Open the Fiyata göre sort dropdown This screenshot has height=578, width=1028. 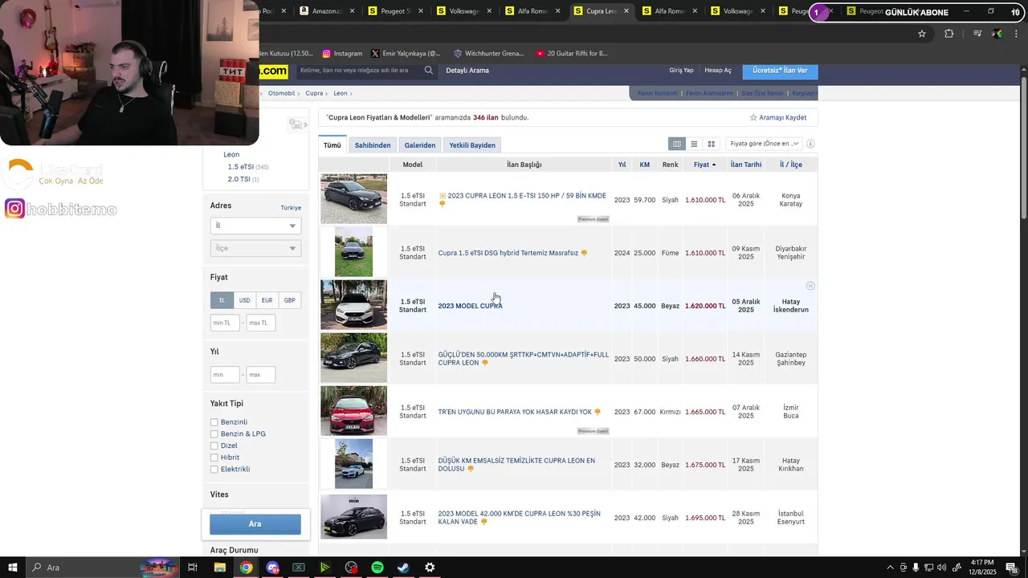point(764,144)
